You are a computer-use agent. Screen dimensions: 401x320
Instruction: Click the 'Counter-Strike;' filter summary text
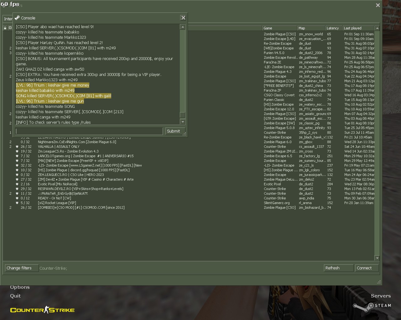53,268
